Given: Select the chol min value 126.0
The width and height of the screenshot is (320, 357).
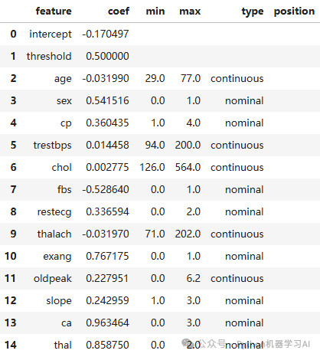Looking at the screenshot, I should pyautogui.click(x=152, y=167).
